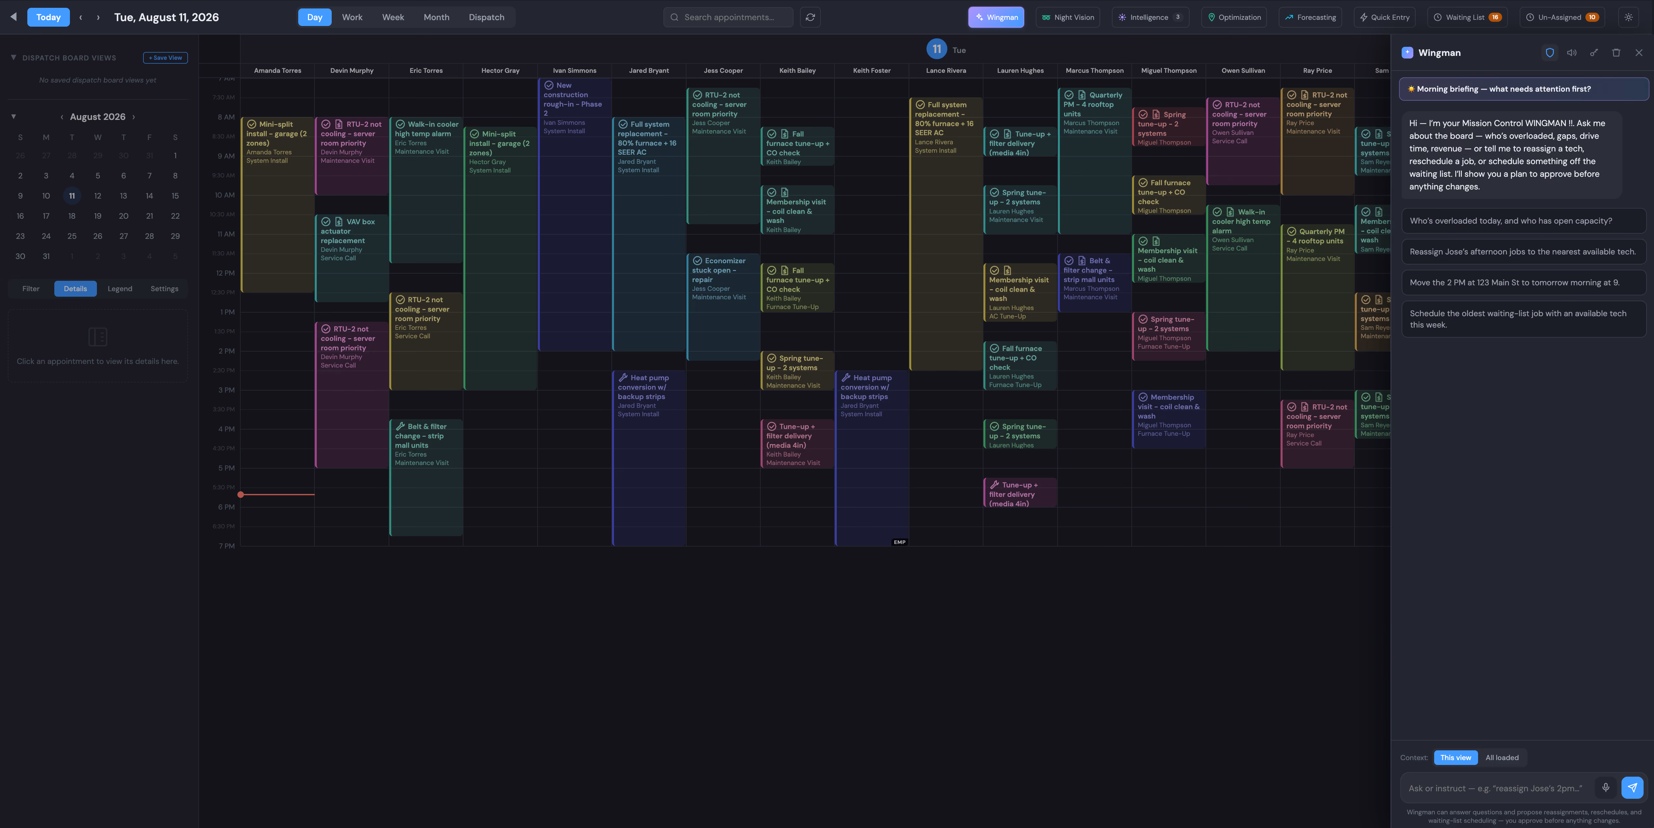Go to previous month in mini calendar
Screen dimensions: 1654x828
[x=62, y=117]
